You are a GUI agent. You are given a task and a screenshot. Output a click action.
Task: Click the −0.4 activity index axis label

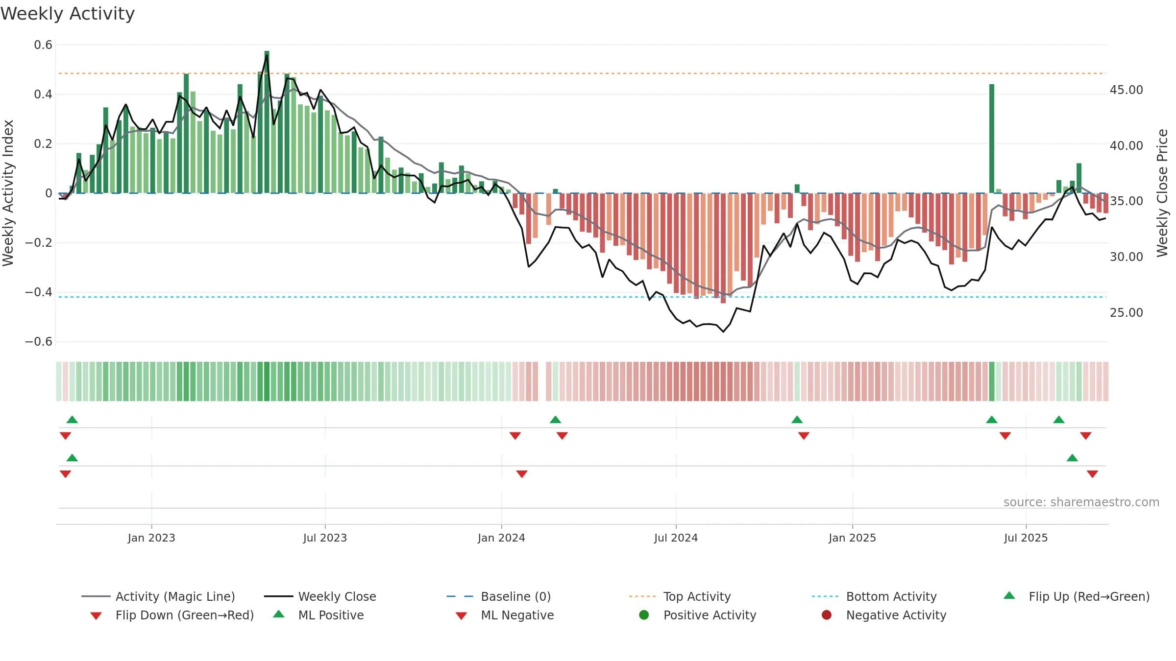tap(39, 292)
